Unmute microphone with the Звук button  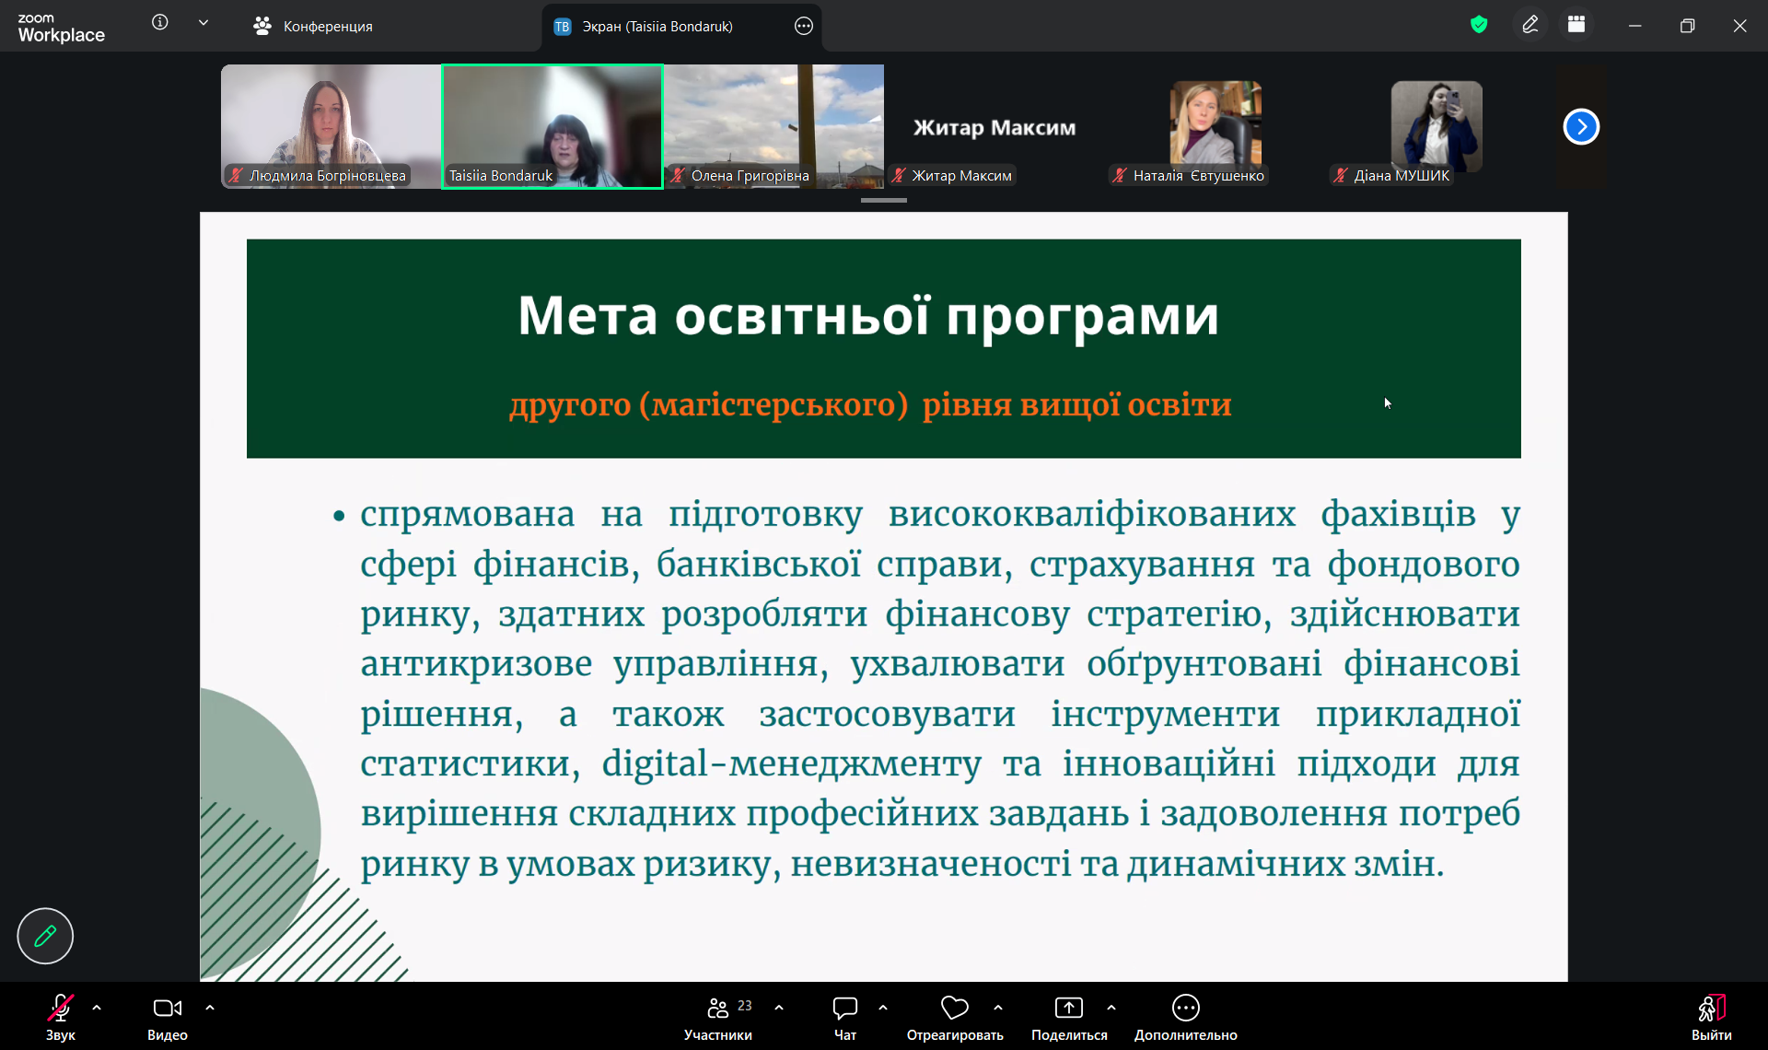pyautogui.click(x=61, y=1015)
